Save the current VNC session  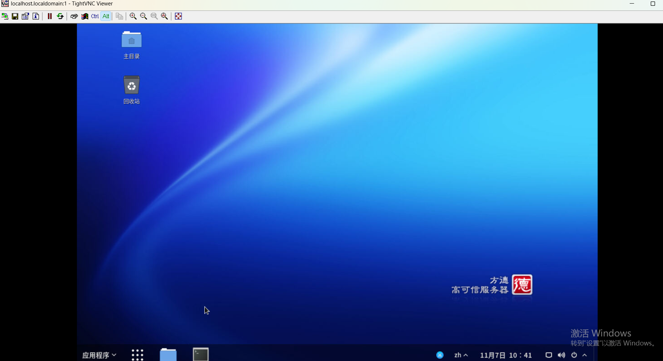pos(15,16)
